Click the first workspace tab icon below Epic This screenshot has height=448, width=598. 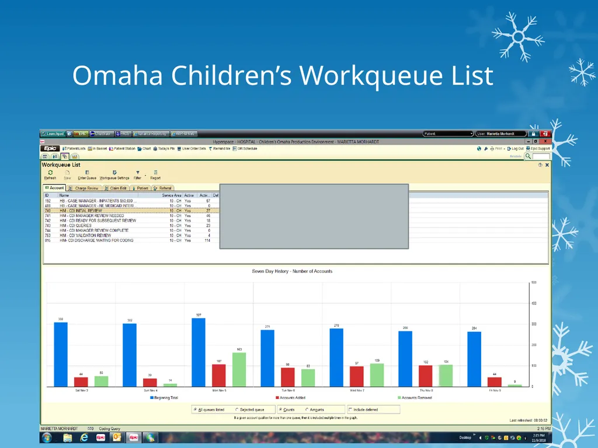pos(45,156)
